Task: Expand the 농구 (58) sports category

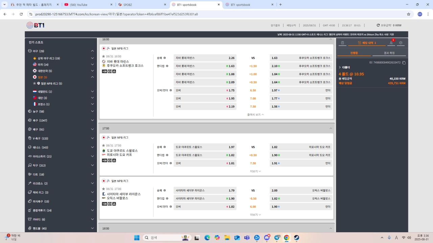Action: click(92, 111)
